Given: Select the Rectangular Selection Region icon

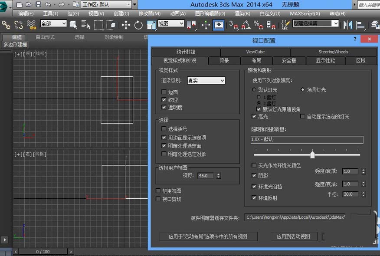Looking at the screenshot, I should pos(98,25).
